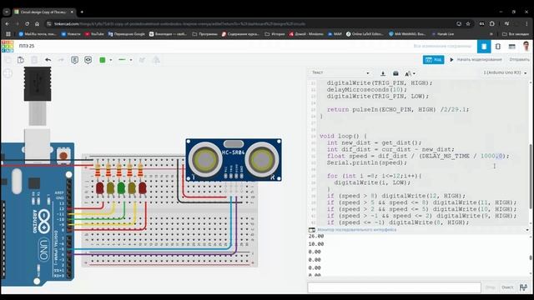Screen dimensions: 534x300
Task: Click the serial monitor input field
Action: (394, 287)
